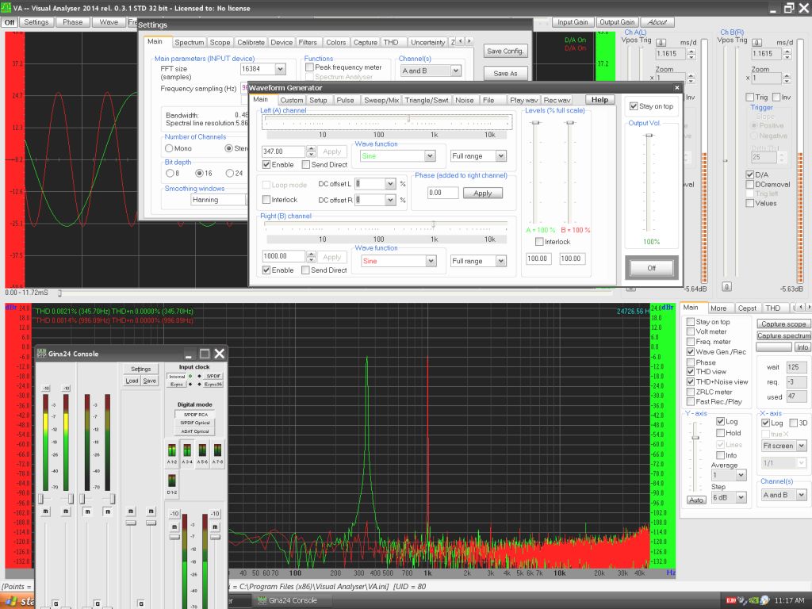
Task: Open Right channel Wave function Sine dropdown
Action: coord(431,261)
